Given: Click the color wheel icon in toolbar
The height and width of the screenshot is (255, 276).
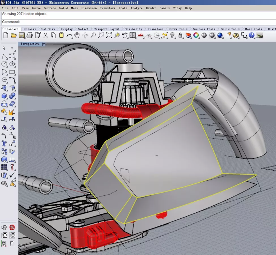Looking at the screenshot, I should tap(196, 35).
